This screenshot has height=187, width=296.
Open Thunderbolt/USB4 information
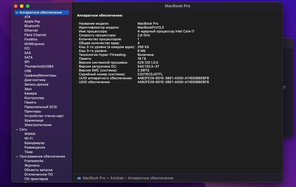39,66
